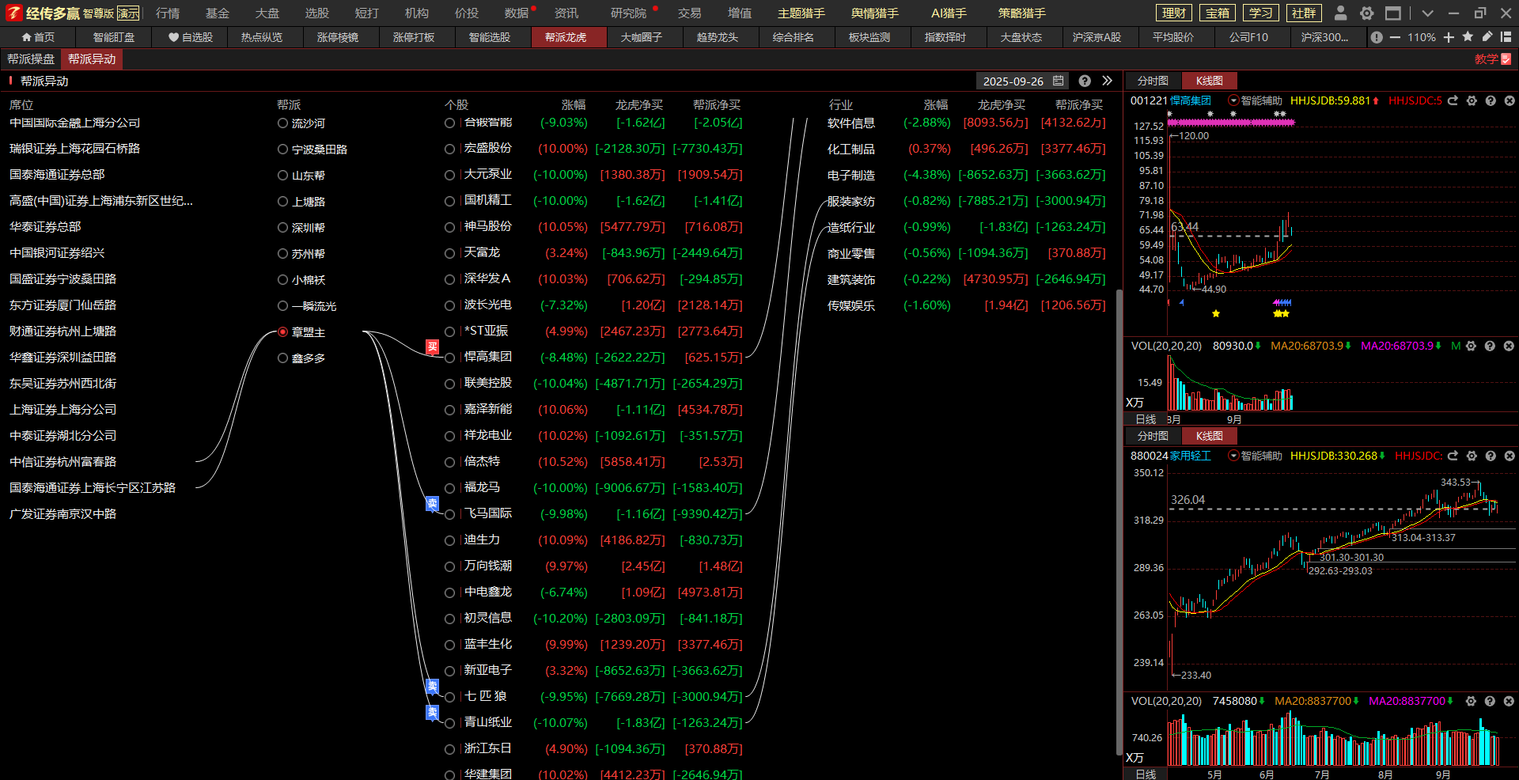Close the 悍高集团 chart indicator

pyautogui.click(x=1509, y=100)
